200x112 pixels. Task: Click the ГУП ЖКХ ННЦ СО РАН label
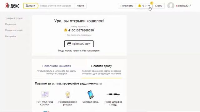pyautogui.click(x=45, y=103)
